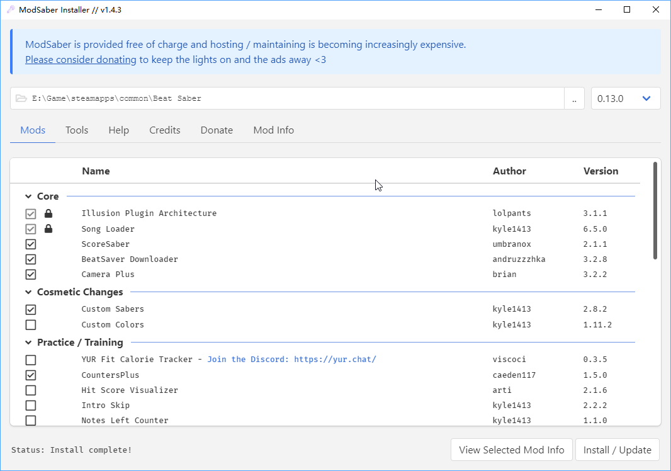This screenshot has width=671, height=471.
Task: Switch to the Tools tab
Action: click(x=77, y=130)
